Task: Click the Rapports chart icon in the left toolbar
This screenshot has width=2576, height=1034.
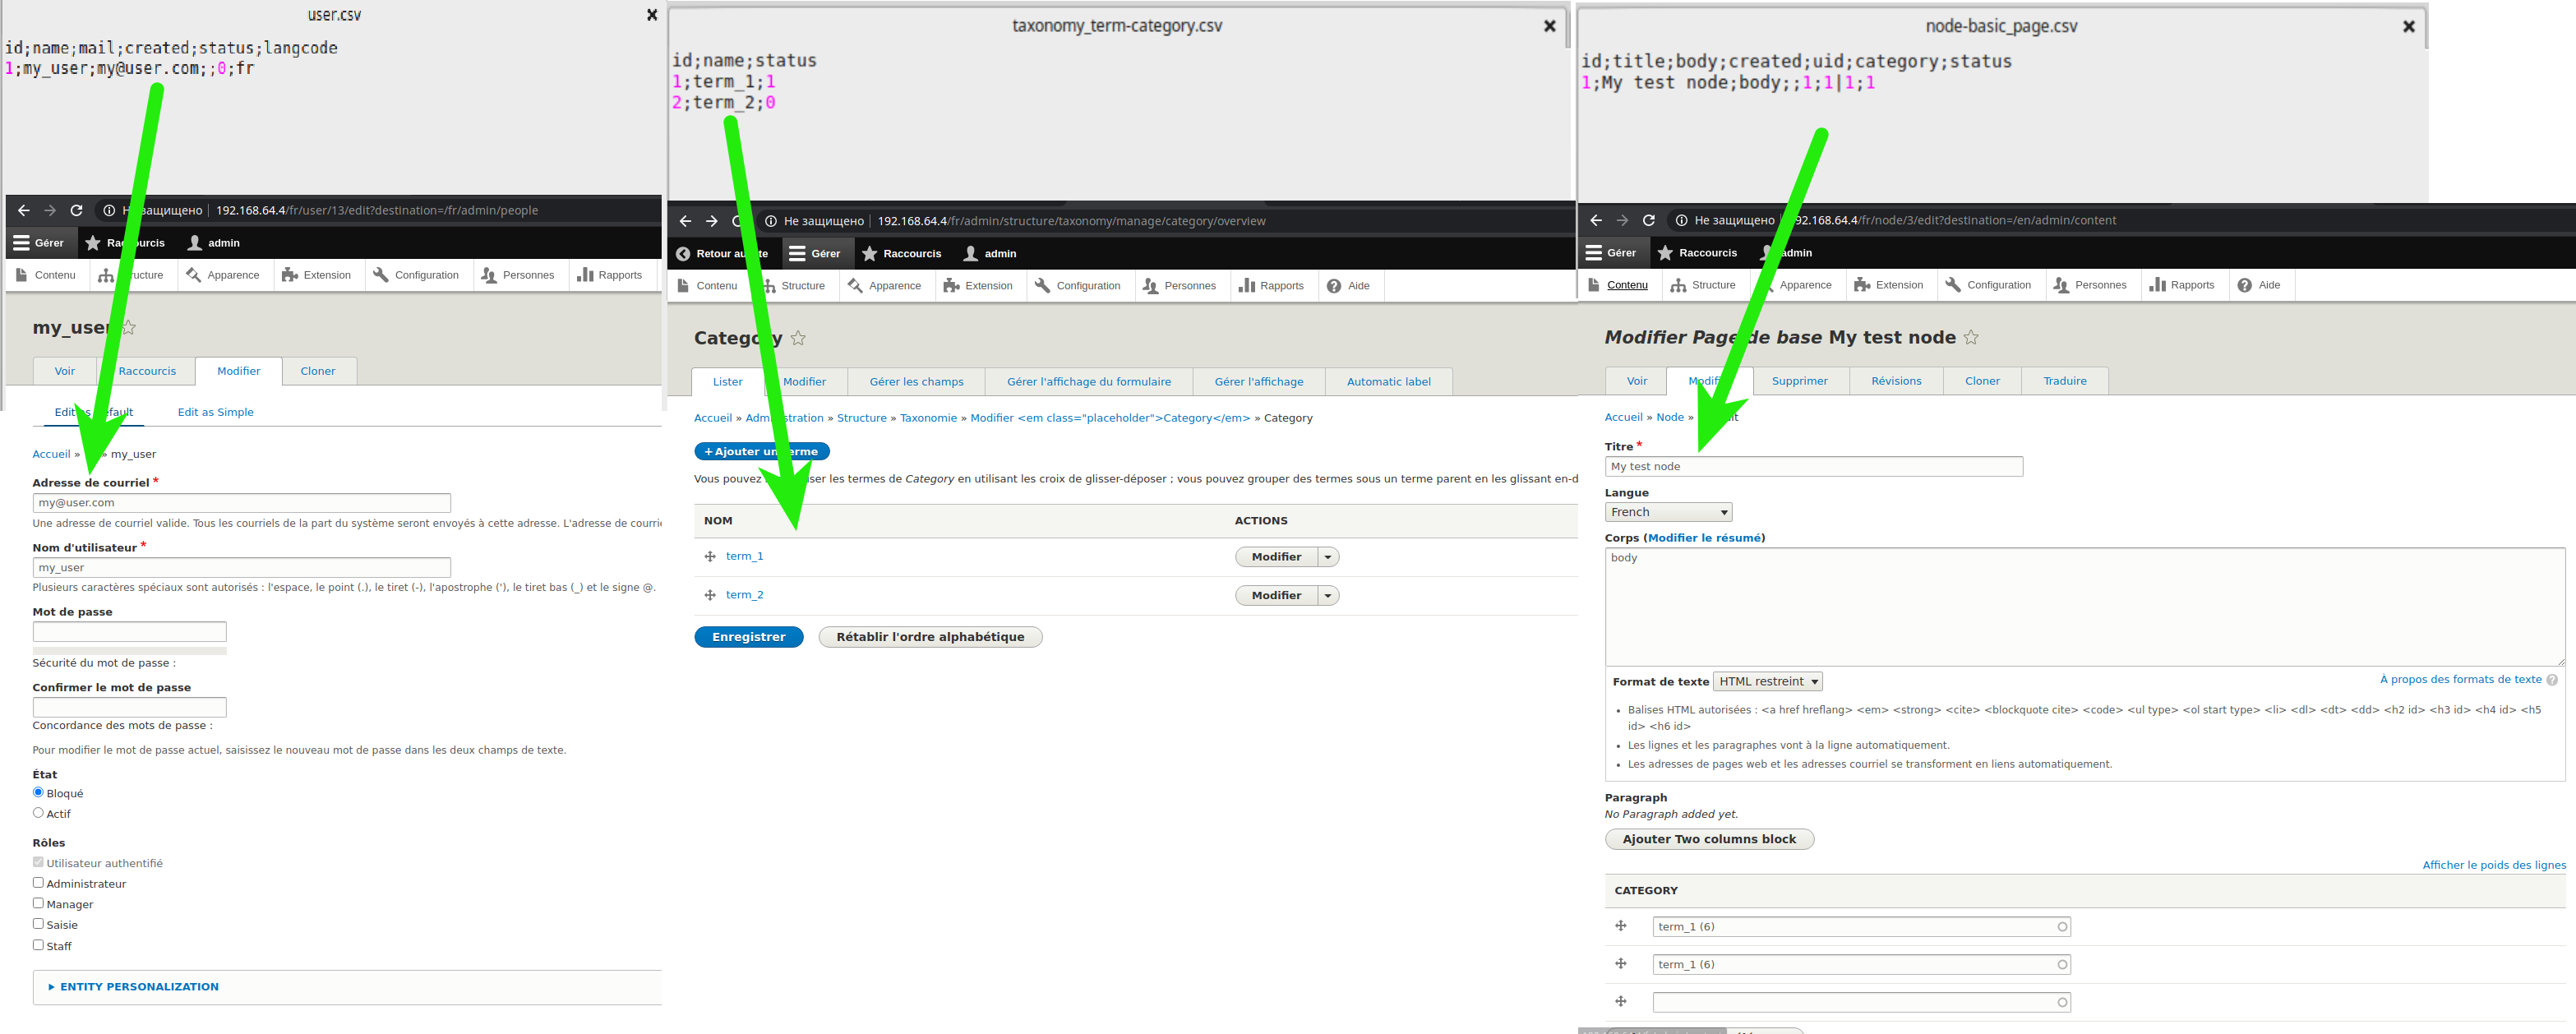Action: click(586, 275)
